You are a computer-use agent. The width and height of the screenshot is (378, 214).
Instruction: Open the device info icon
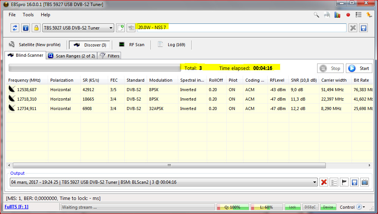pyautogui.click(x=26, y=28)
